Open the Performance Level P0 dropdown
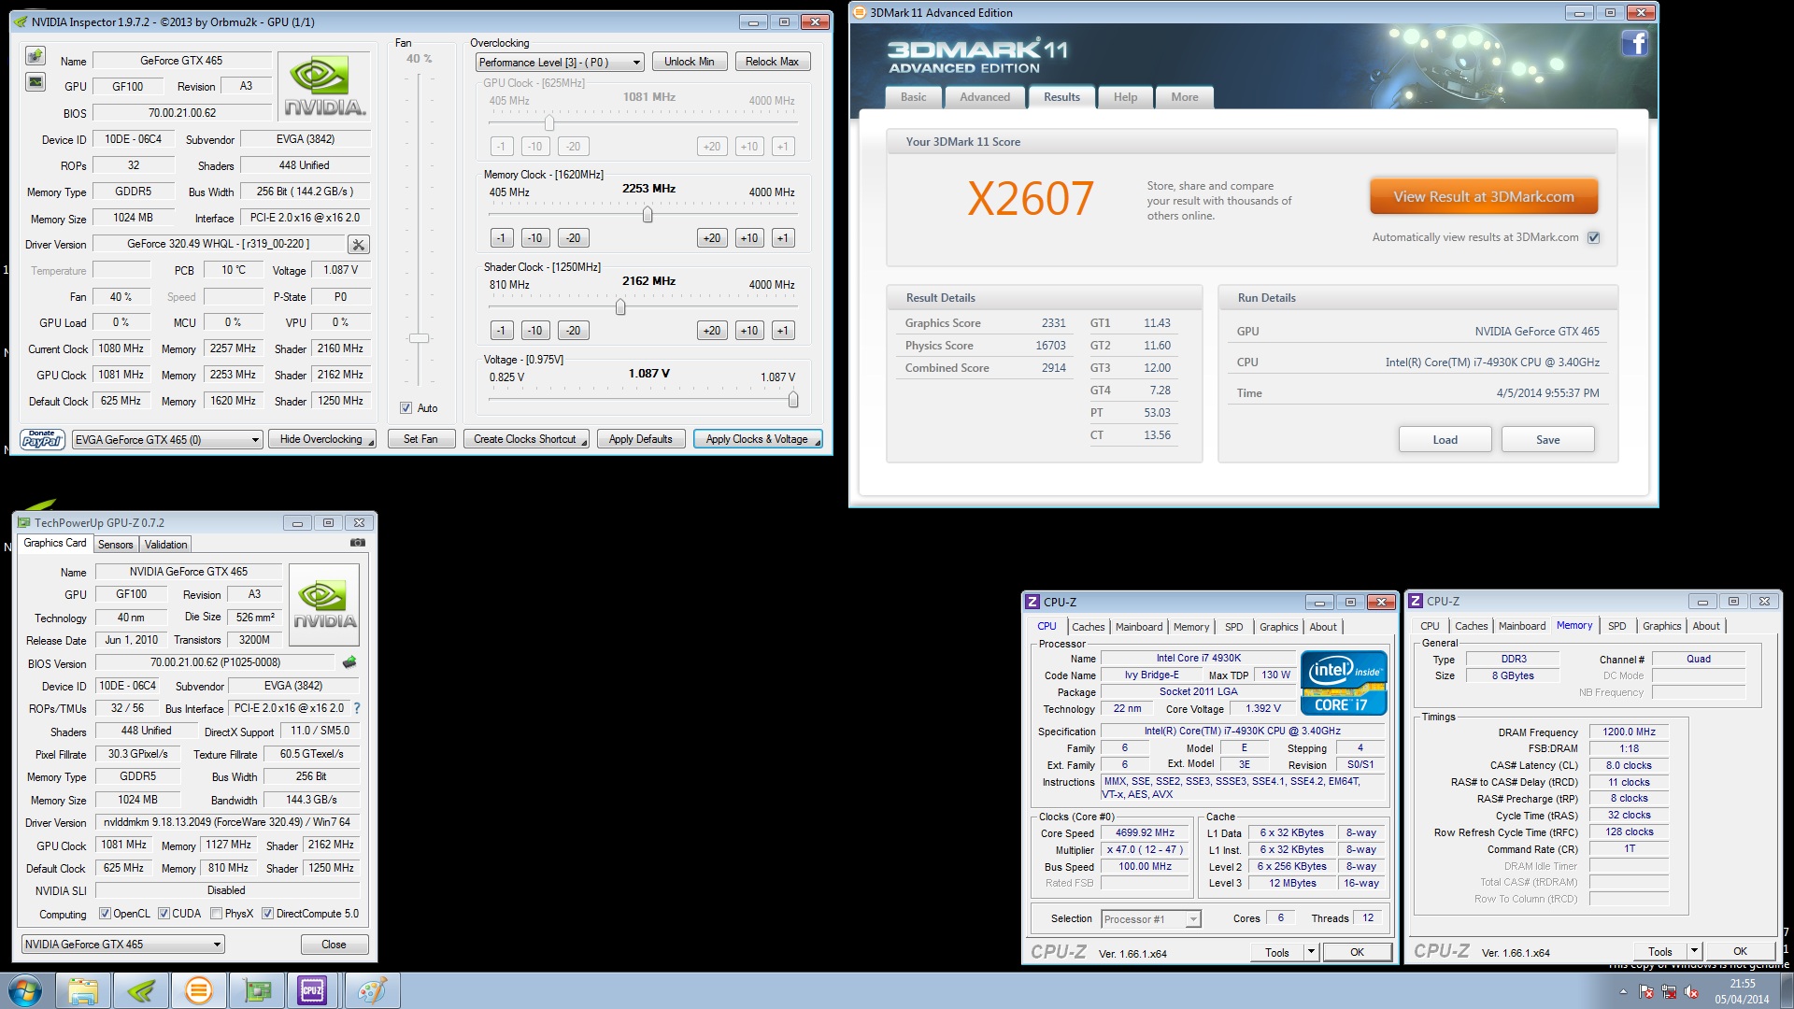This screenshot has height=1009, width=1794. (x=560, y=63)
